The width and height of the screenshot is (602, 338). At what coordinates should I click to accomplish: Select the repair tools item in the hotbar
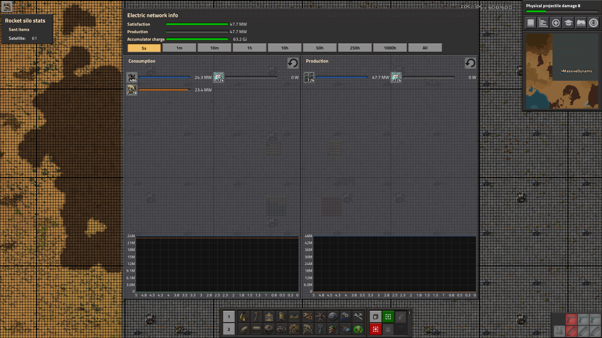(358, 317)
